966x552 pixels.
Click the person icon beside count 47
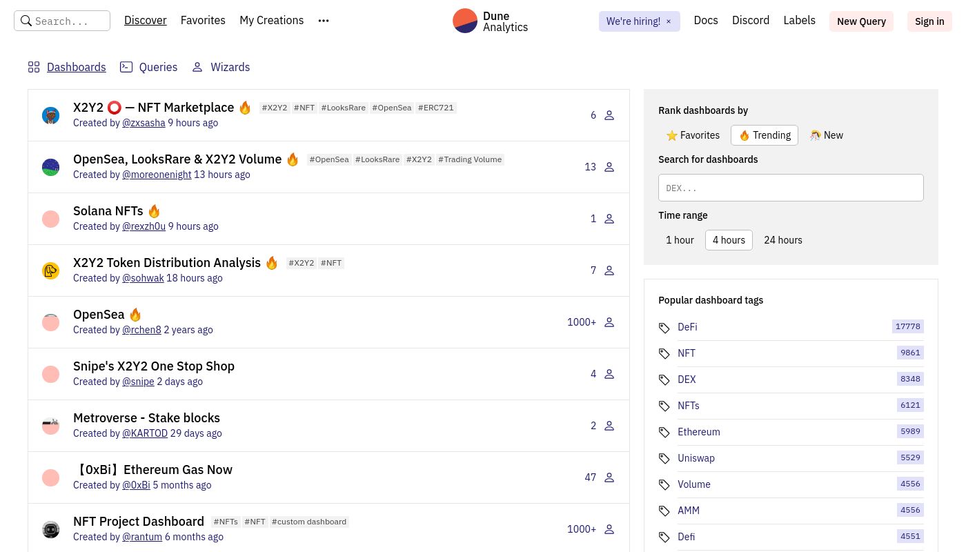(609, 477)
